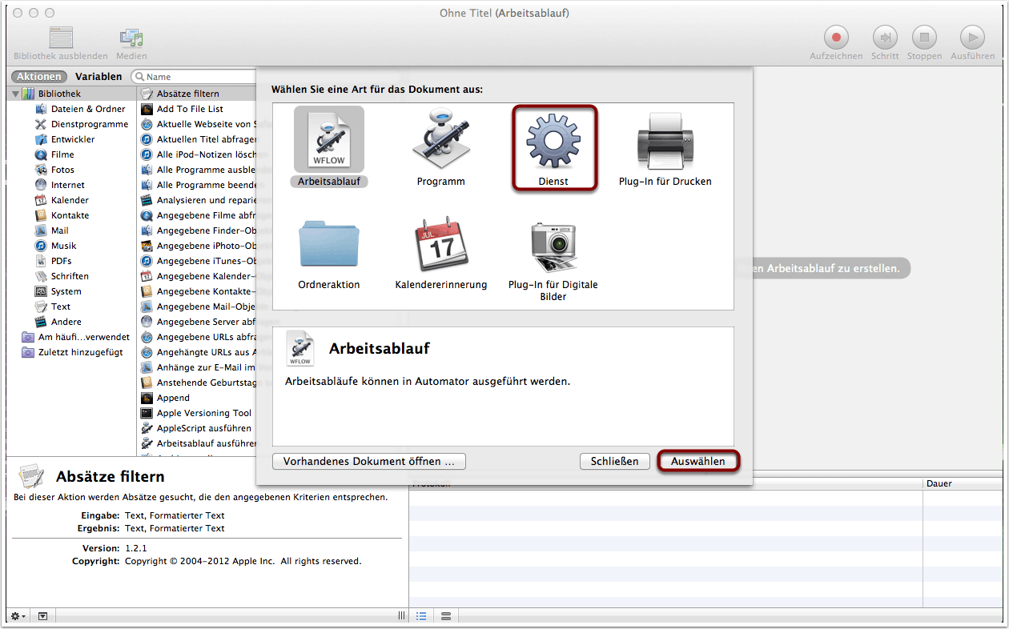Screen dimensions: 1009x629
Task: Click the Bibliothek ausblenden toolbar icon
Action: [x=61, y=38]
